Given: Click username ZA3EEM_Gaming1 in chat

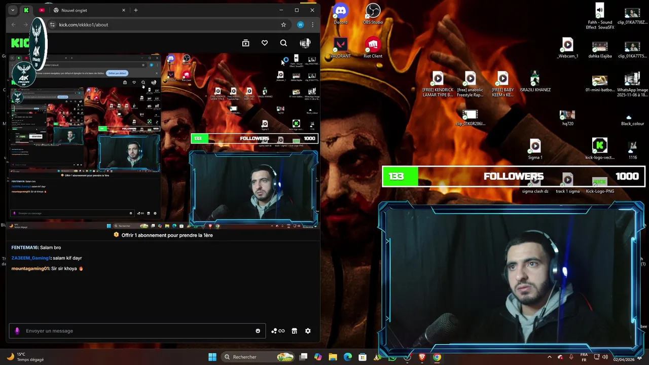Looking at the screenshot, I should pyautogui.click(x=31, y=258).
